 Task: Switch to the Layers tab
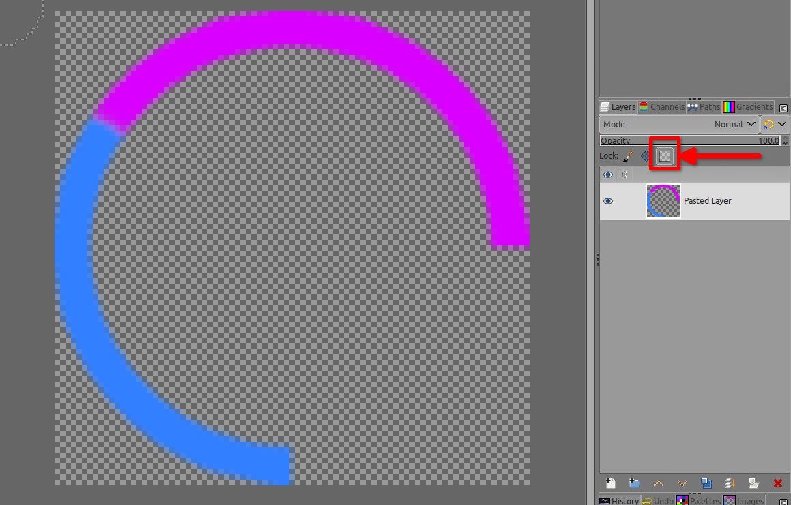click(618, 107)
